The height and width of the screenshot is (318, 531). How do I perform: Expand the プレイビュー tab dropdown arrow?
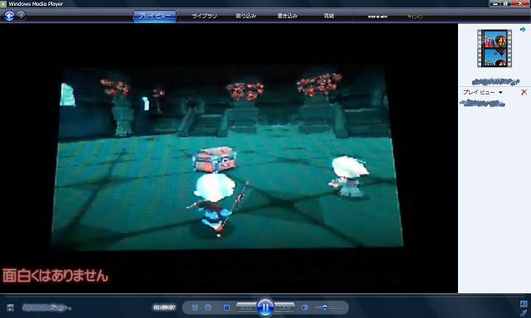155,21
